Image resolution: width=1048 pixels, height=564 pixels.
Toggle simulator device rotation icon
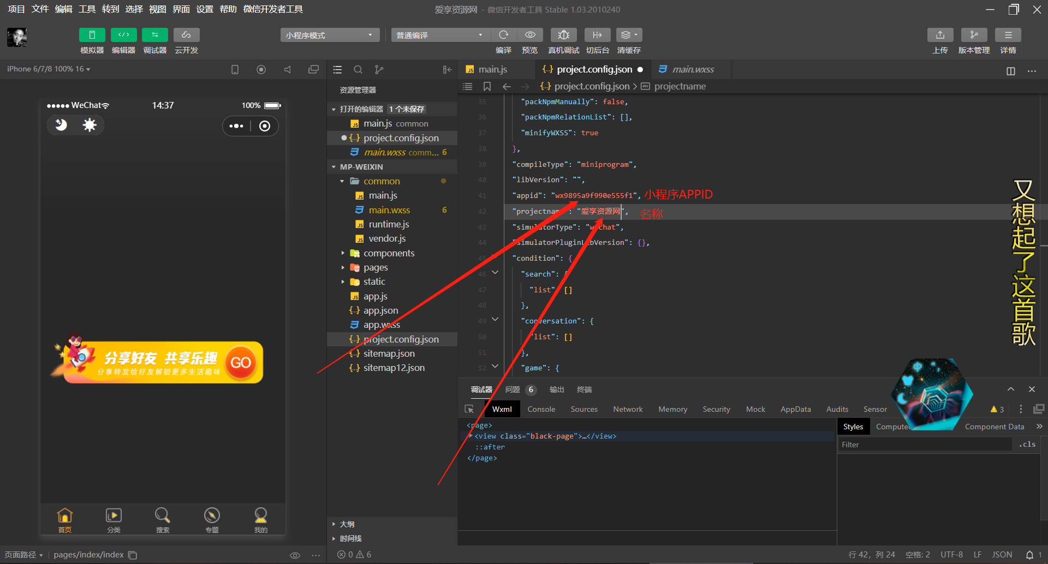(x=235, y=70)
